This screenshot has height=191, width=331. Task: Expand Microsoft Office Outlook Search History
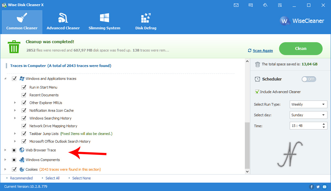[x=15, y=141]
